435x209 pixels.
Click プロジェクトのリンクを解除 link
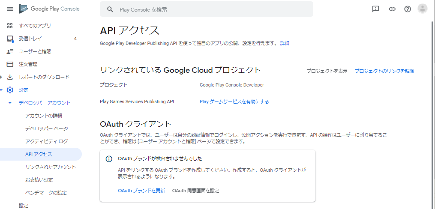click(x=384, y=71)
